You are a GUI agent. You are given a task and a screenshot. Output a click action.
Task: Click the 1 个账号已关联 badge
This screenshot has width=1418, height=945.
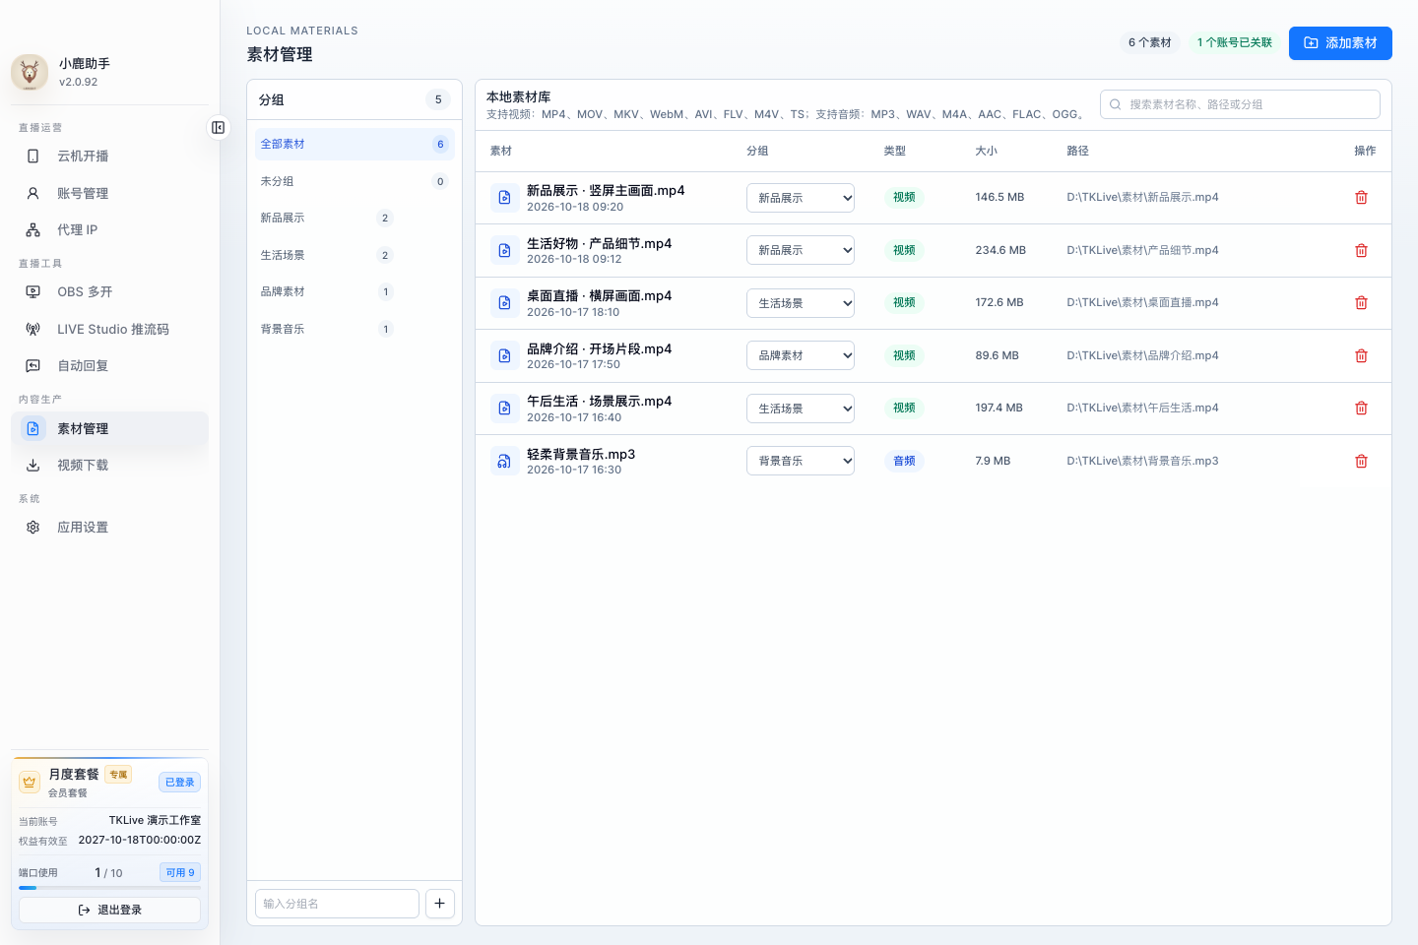tap(1234, 42)
